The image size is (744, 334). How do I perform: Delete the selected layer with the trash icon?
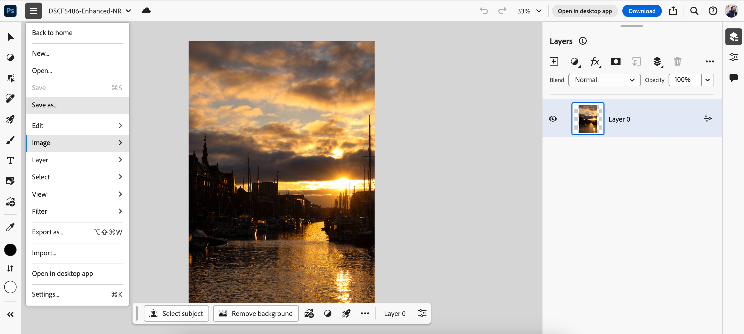coord(678,61)
